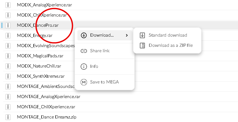Screen dimensions: 238x122
Task: Click the ZIP file icon in submenu
Action: pos(142,46)
